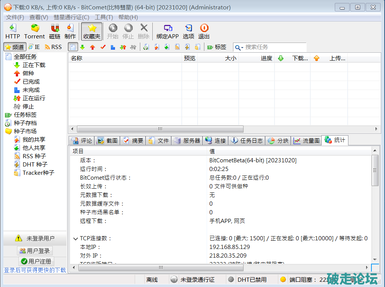385x287 pixels.
Task: Switch to the 流量图 tab
Action: pos(307,140)
